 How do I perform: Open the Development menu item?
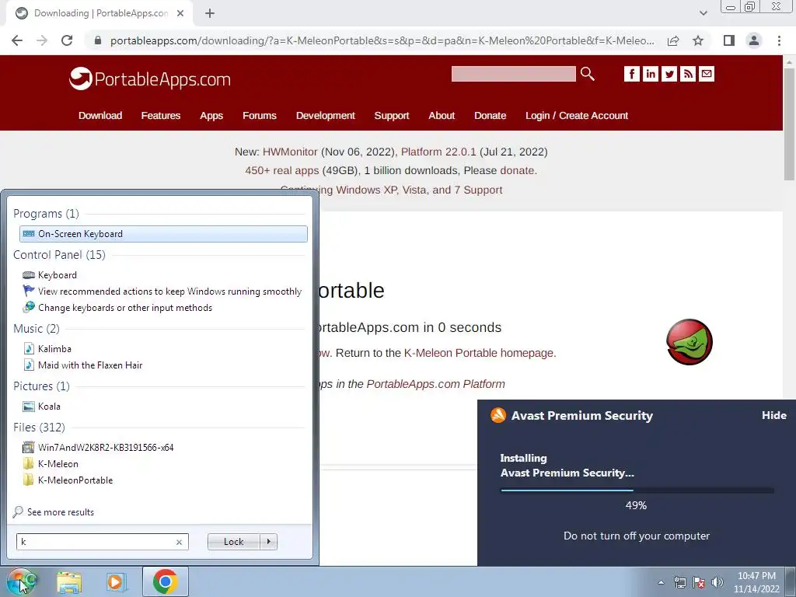click(326, 115)
